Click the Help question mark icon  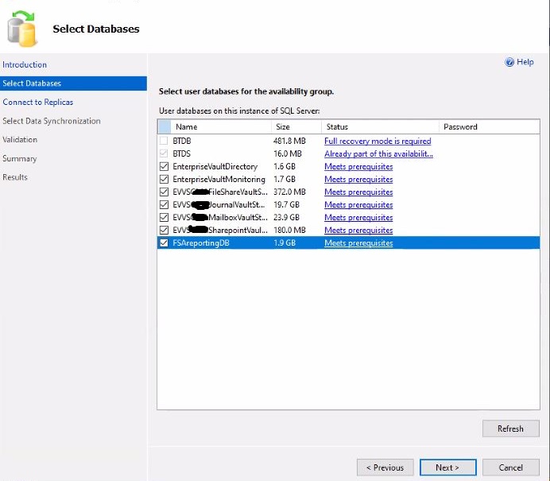point(509,62)
